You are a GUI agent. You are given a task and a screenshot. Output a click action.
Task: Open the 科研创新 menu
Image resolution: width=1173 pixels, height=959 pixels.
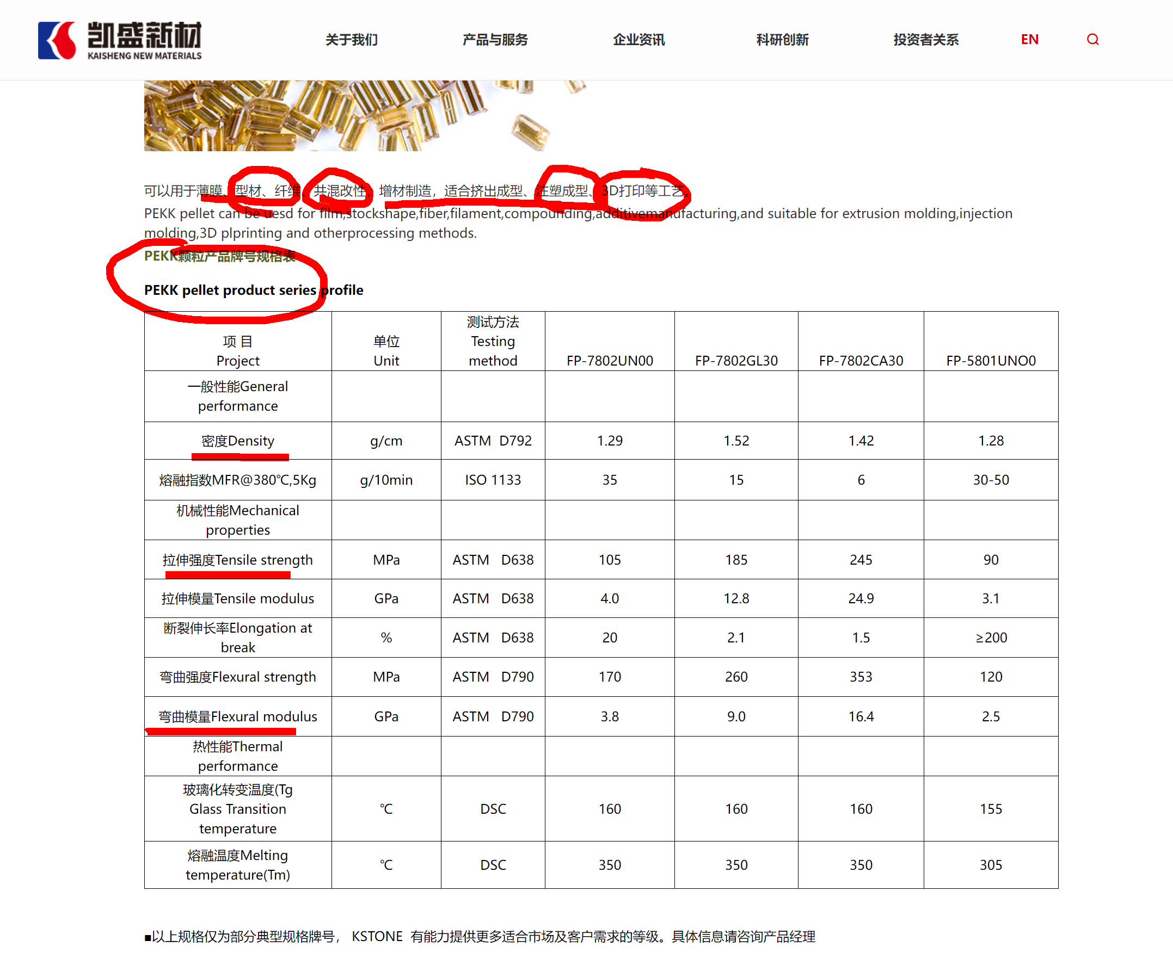(x=783, y=40)
